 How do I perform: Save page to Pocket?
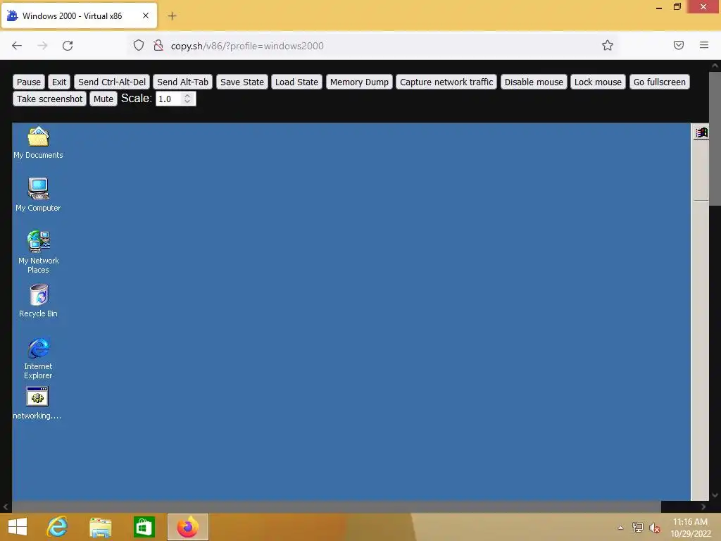[679, 45]
